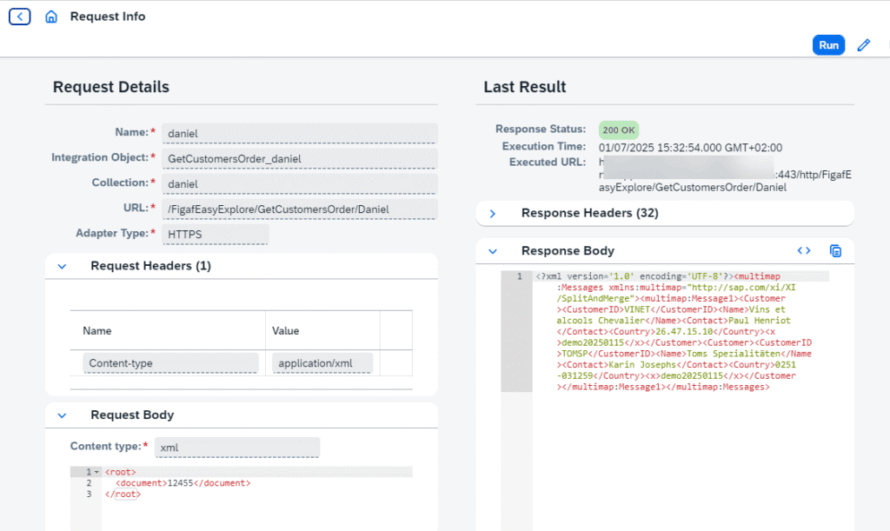This screenshot has height=531, width=890.
Task: Click the response body XML text
Action: point(675,331)
